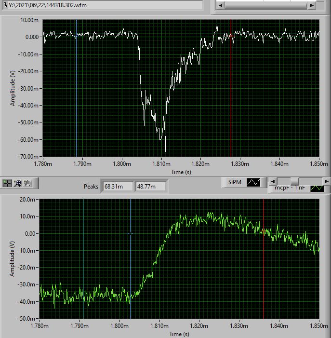Select the magnifying glass zoom tool

click(x=17, y=183)
